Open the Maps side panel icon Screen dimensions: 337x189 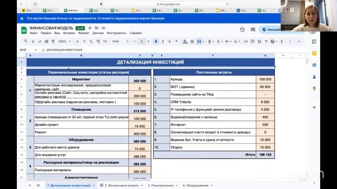pos(314,88)
